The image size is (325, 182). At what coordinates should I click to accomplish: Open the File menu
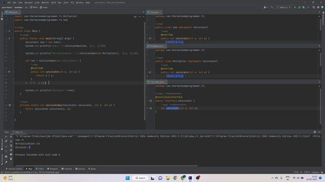pos(9,3)
